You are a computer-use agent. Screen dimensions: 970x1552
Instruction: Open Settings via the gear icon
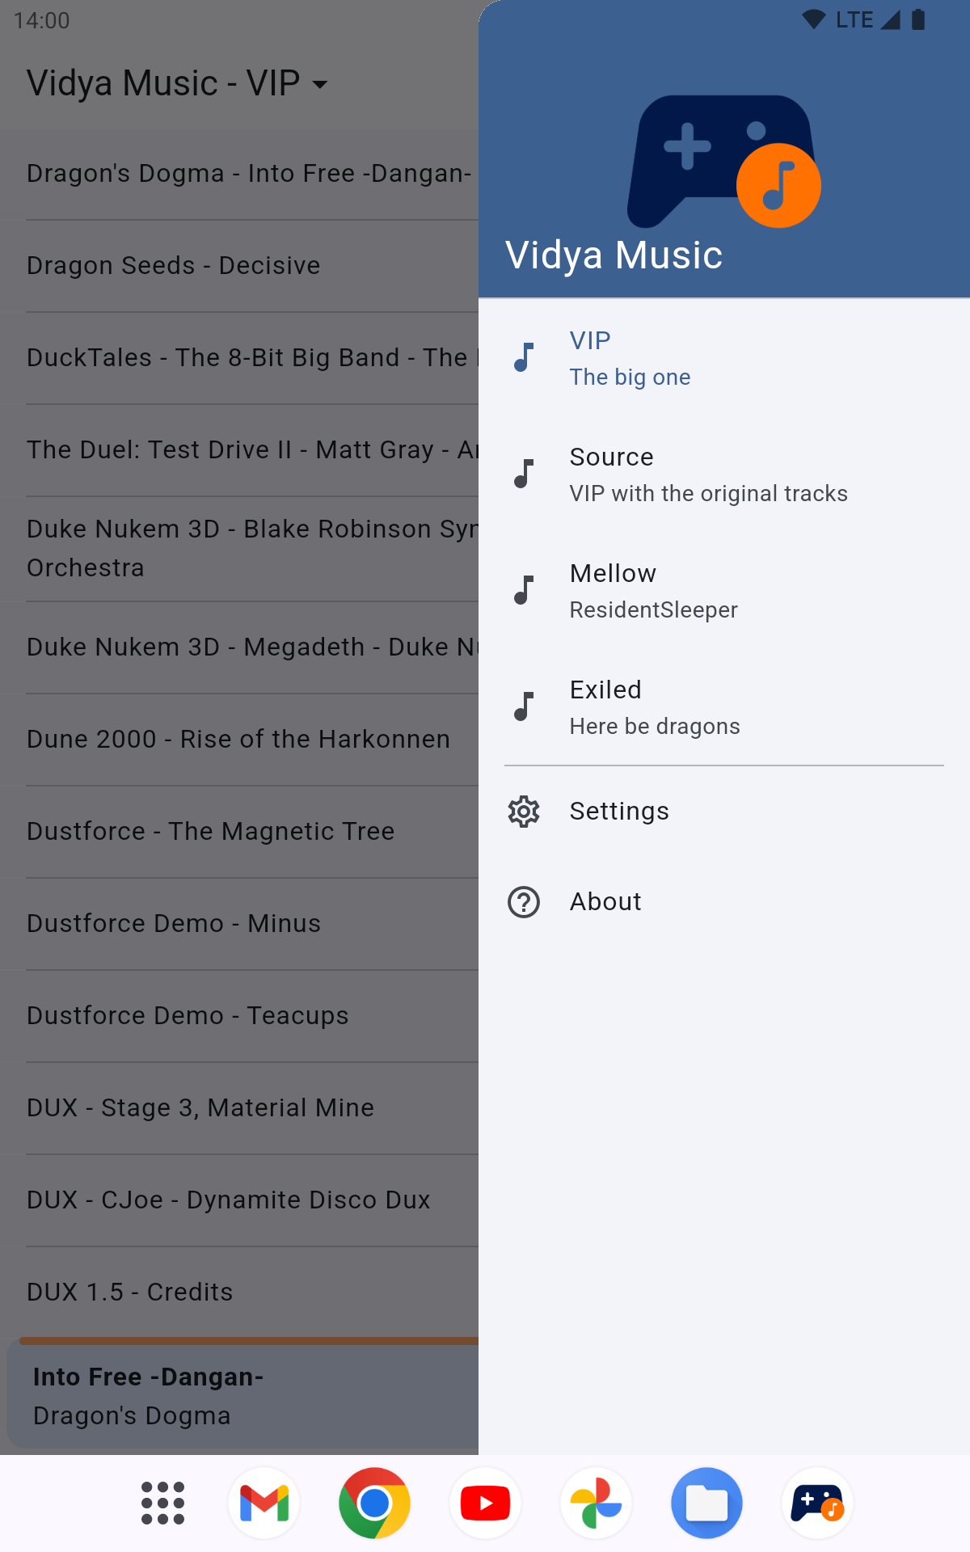[524, 812]
